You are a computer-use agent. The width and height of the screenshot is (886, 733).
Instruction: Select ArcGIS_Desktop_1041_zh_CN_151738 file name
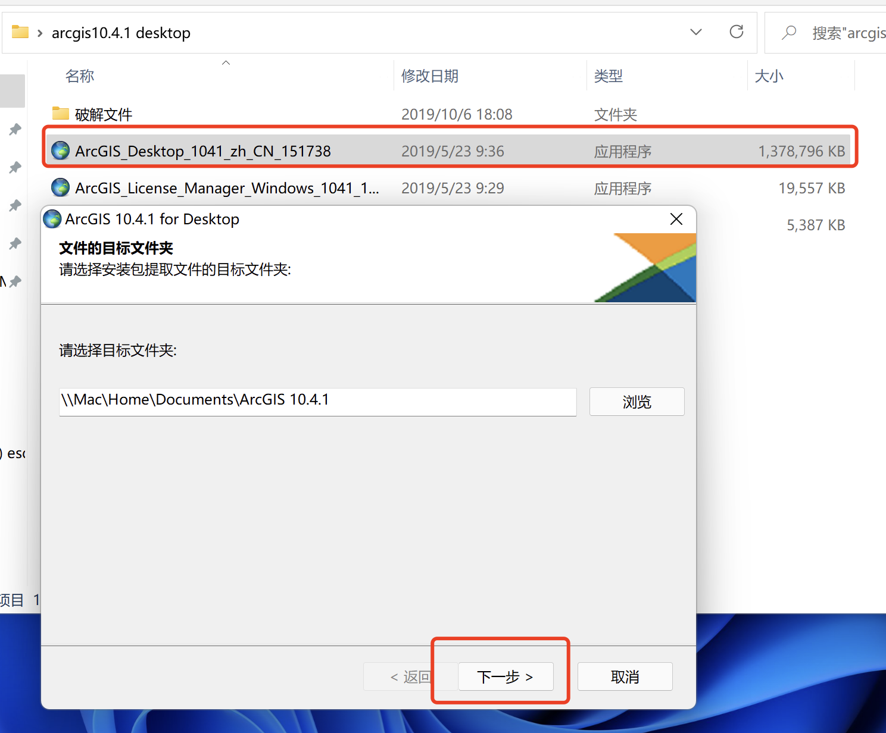click(203, 151)
